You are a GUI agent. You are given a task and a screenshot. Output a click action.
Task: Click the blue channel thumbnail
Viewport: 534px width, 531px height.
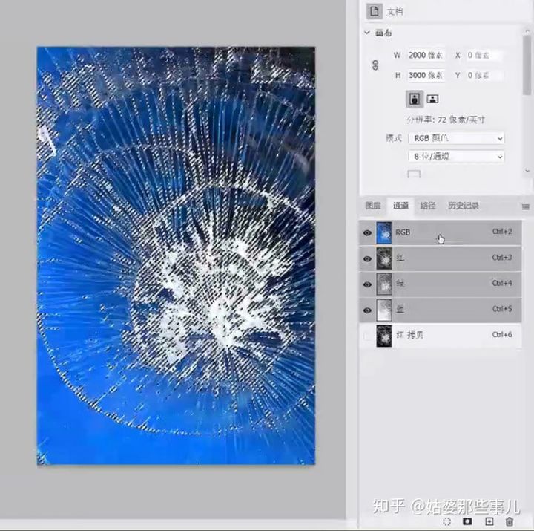(x=384, y=310)
